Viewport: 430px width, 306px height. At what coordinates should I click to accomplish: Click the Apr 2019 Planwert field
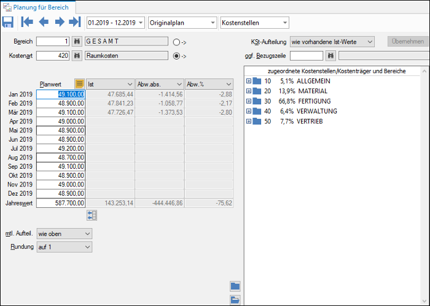click(x=61, y=121)
